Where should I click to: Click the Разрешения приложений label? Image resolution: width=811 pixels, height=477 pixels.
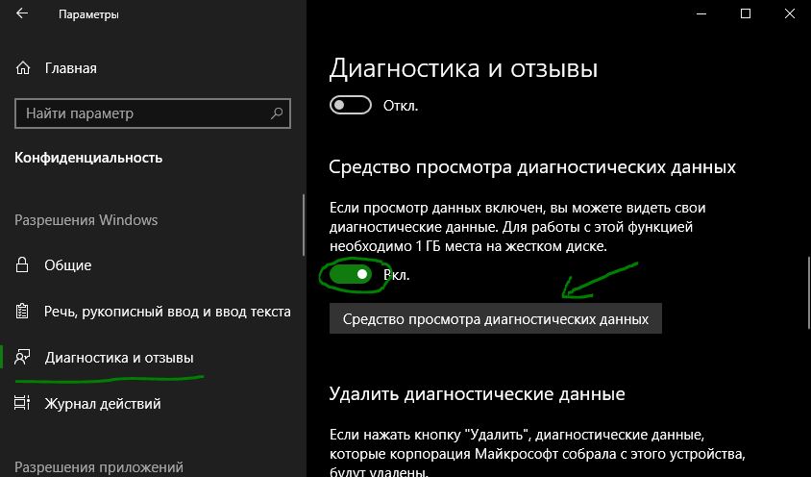pos(99,466)
